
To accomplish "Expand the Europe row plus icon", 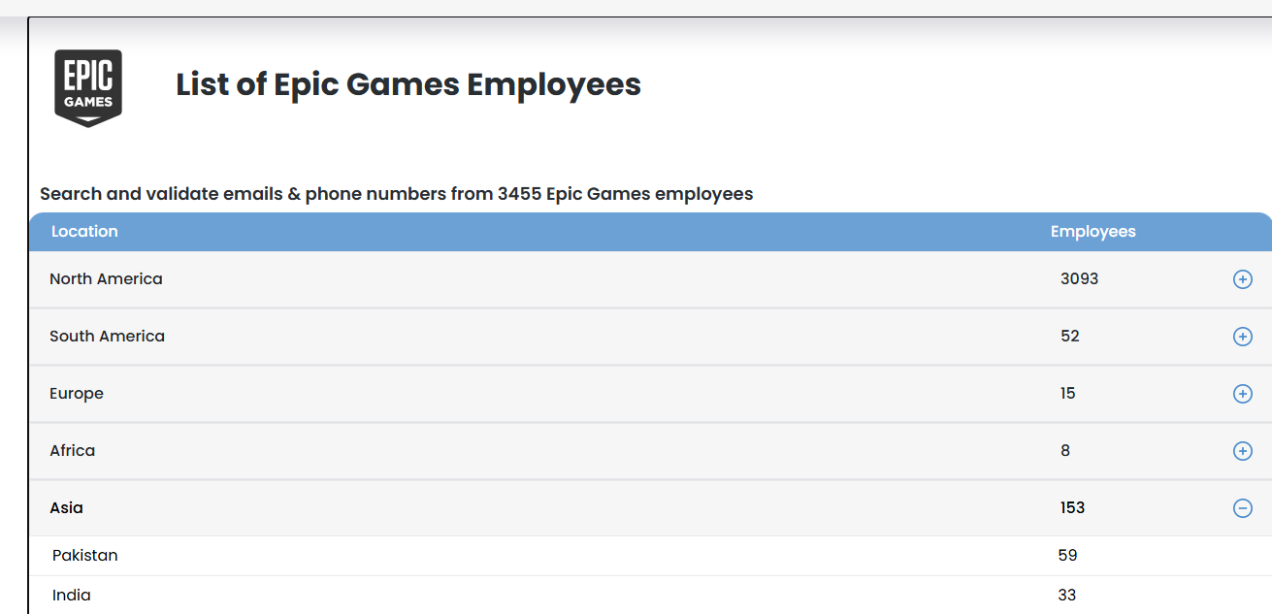I will [x=1242, y=394].
